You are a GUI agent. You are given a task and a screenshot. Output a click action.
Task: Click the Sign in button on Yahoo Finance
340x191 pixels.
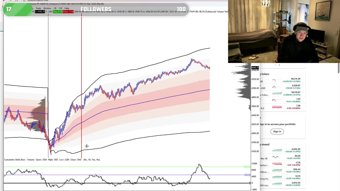277,131
